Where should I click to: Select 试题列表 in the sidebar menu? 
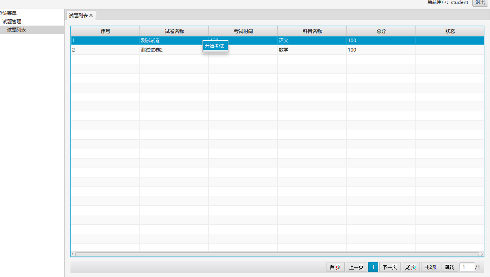(17, 30)
